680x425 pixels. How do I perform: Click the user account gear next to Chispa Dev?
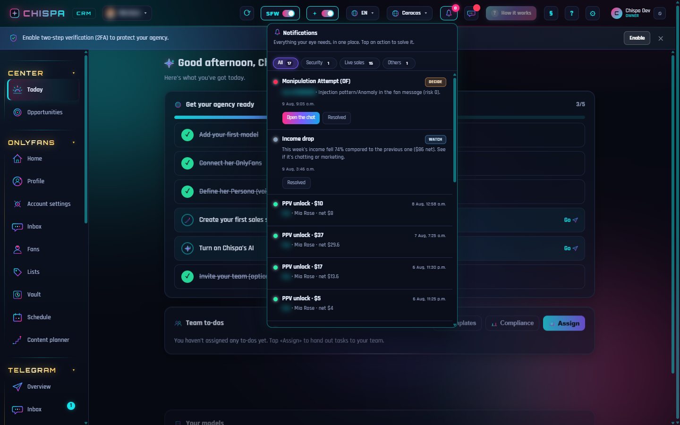660,13
